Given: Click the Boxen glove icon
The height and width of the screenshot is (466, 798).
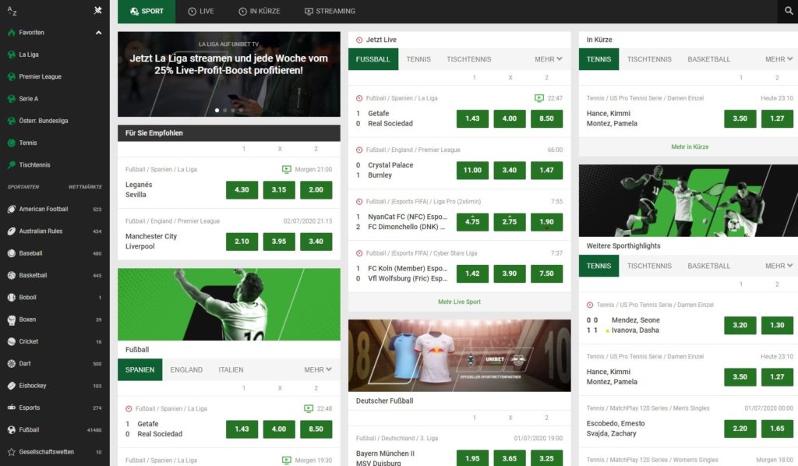Looking at the screenshot, I should click(11, 319).
